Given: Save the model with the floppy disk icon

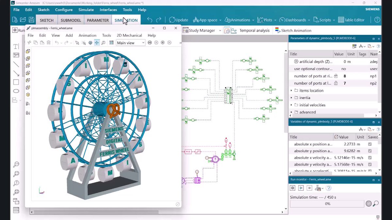Looking at the screenshot, I should tap(31, 20).
